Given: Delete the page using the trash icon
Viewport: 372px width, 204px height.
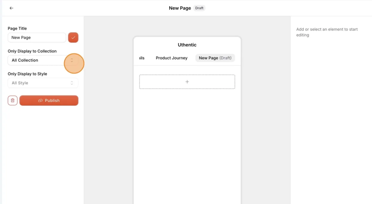Looking at the screenshot, I should tap(13, 101).
